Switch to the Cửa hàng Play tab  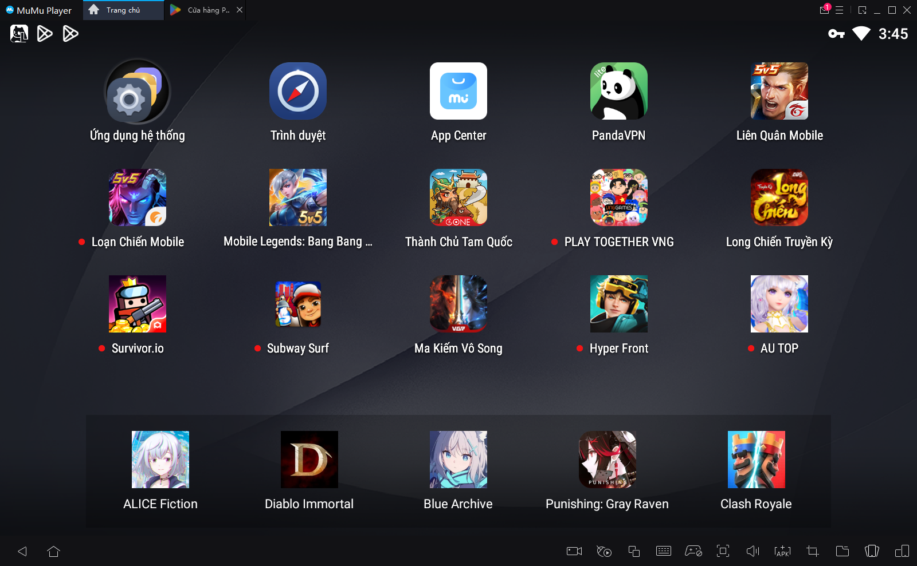tap(205, 10)
